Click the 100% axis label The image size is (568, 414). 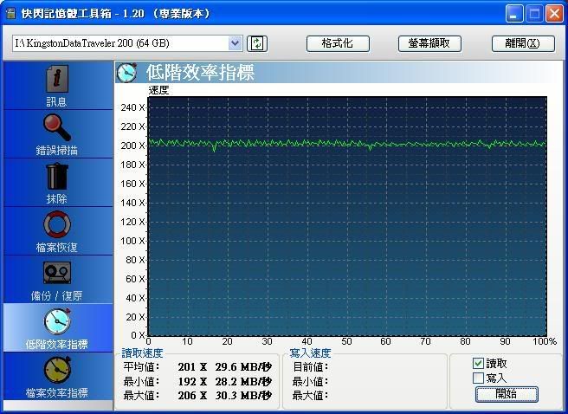tap(545, 341)
